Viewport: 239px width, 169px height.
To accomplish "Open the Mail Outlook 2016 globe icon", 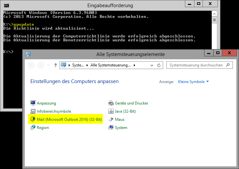I will pyautogui.click(x=33, y=120).
